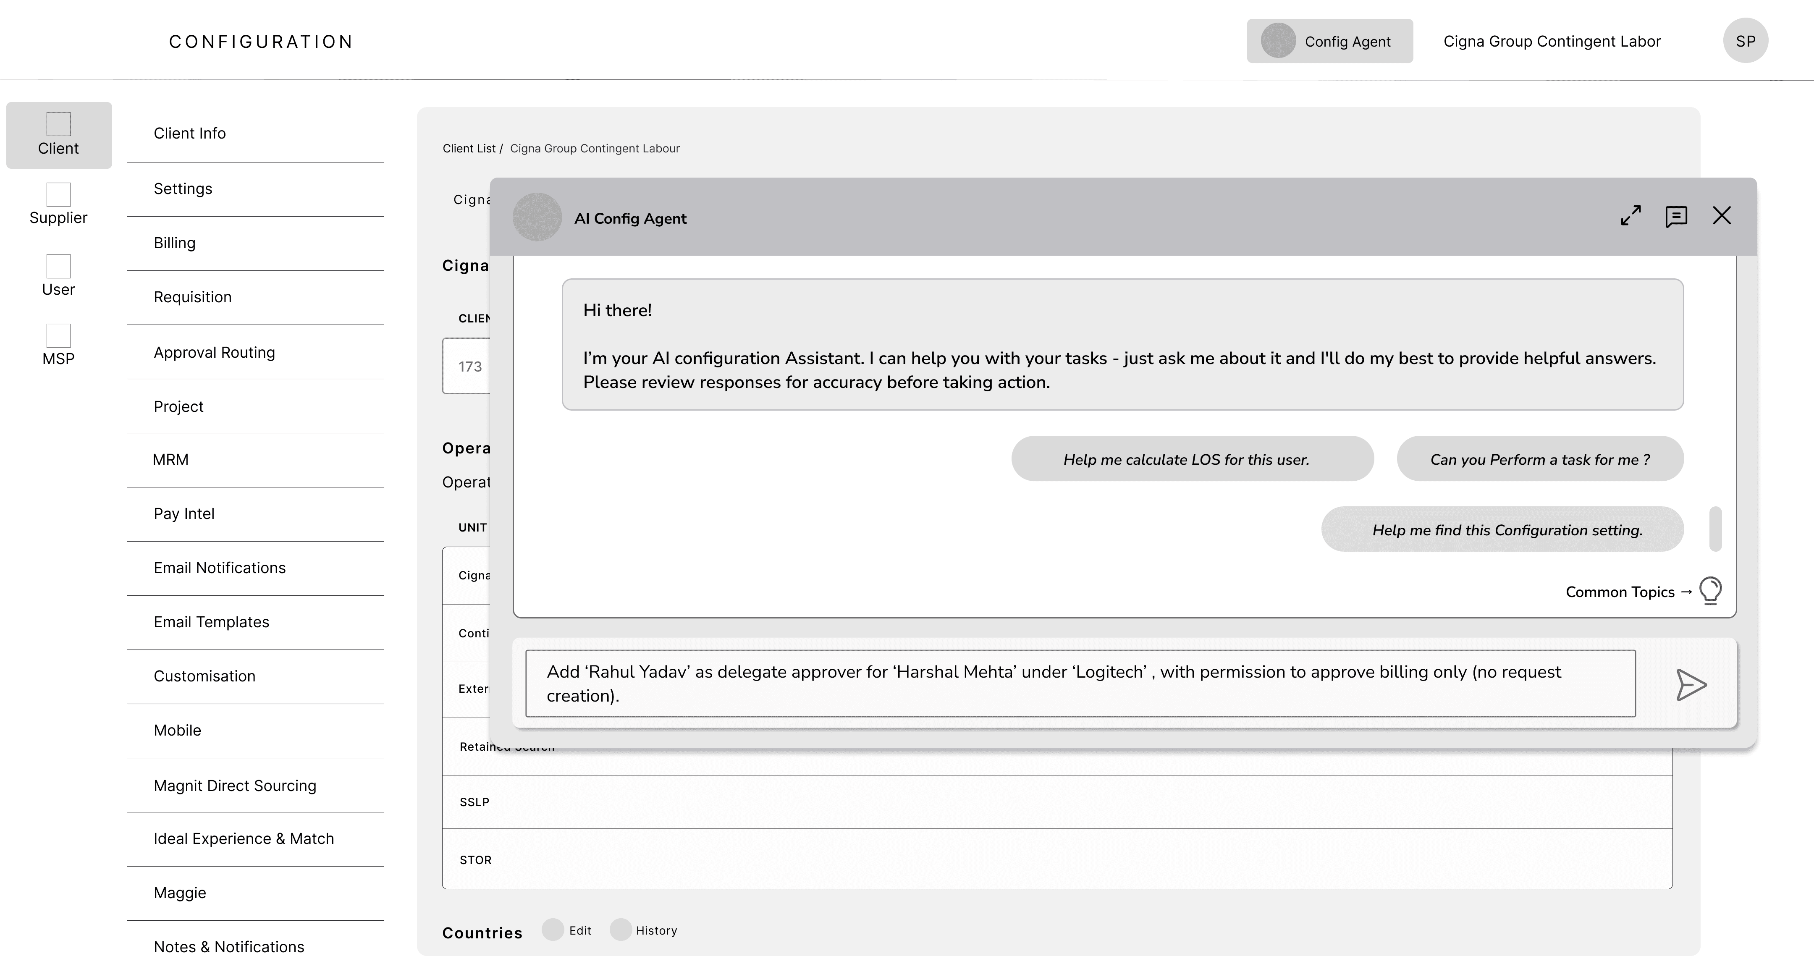Viewport: 1814px width, 956px height.
Task: Open Countries History icon
Action: click(620, 929)
